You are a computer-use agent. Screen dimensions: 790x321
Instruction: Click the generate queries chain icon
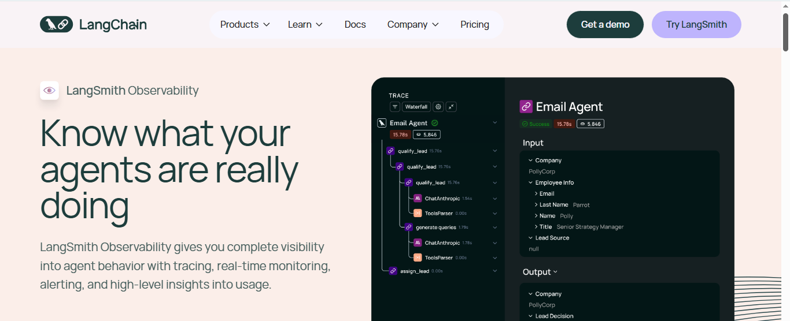[x=408, y=227]
